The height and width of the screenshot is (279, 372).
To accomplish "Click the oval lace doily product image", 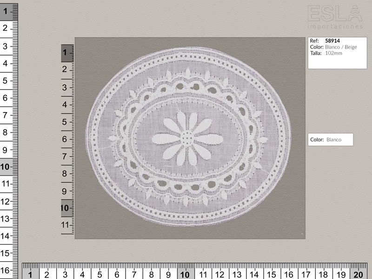I will [188, 137].
